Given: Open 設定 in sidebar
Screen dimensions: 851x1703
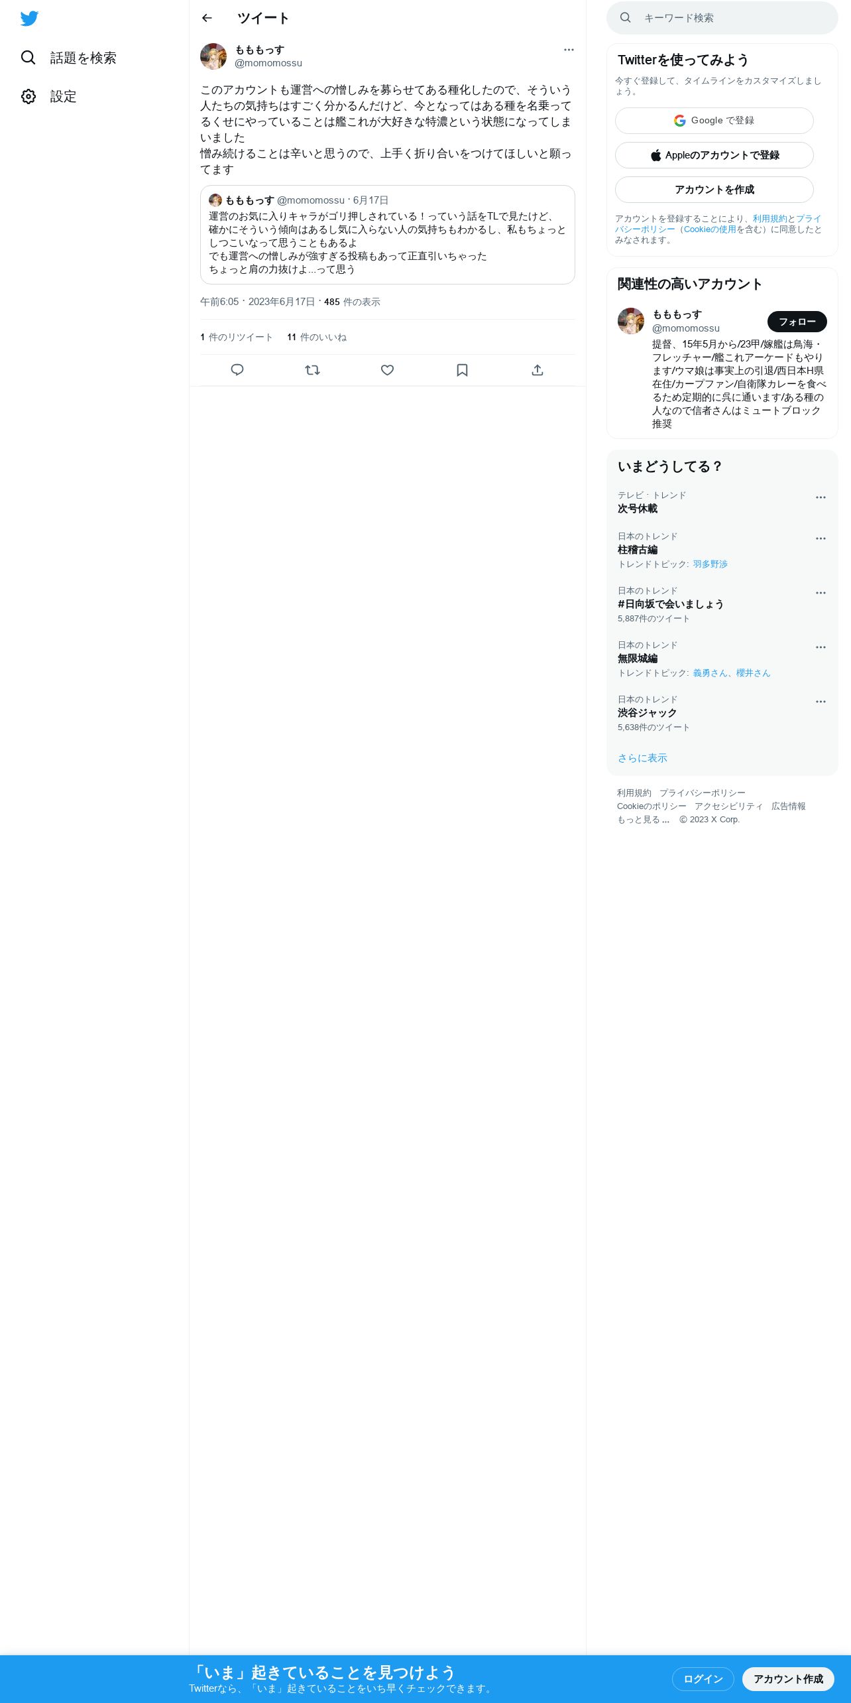Looking at the screenshot, I should [x=48, y=96].
